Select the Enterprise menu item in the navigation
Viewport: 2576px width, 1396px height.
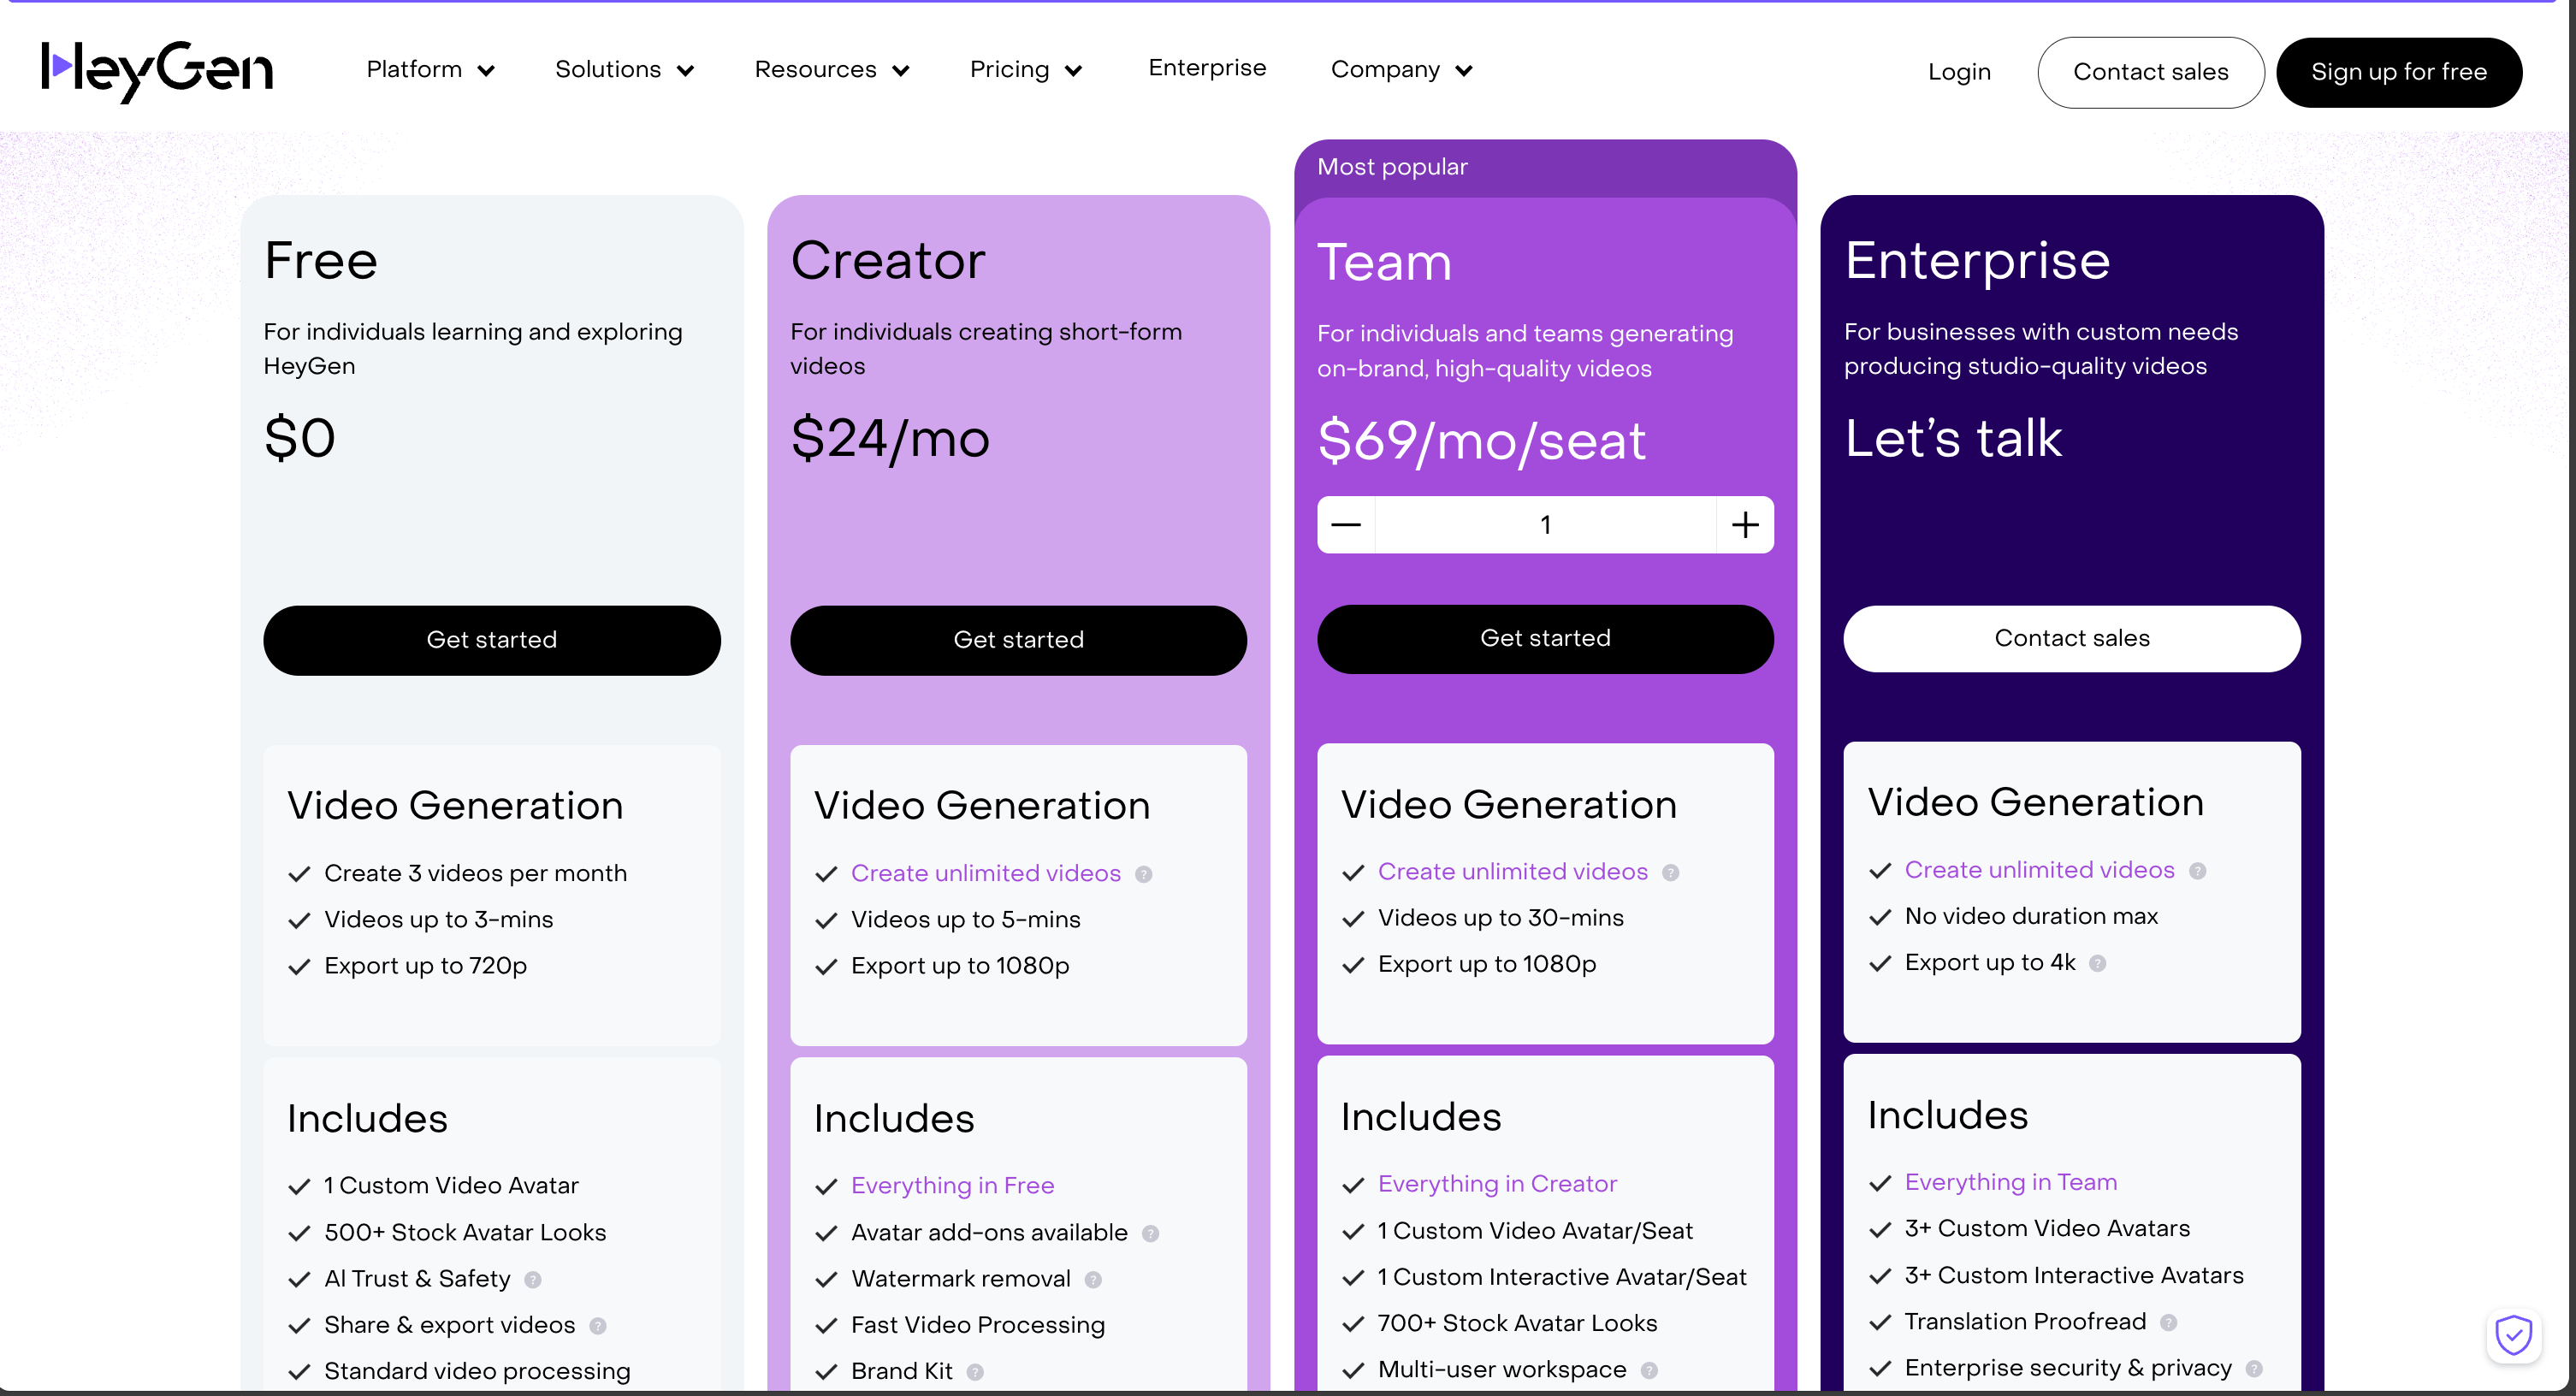(x=1207, y=68)
